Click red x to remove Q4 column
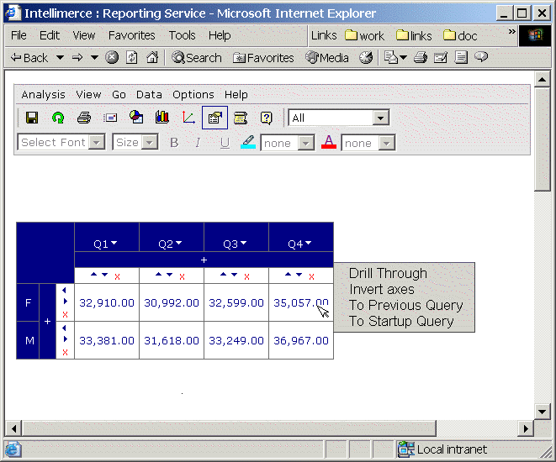This screenshot has width=556, height=462. (x=312, y=277)
